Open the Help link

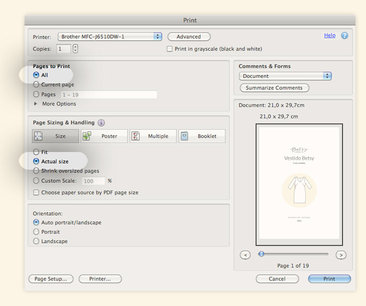[329, 36]
